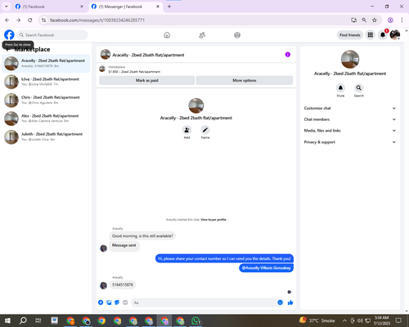Send a thumbs-up like
The image size is (409, 327).
coord(290,302)
